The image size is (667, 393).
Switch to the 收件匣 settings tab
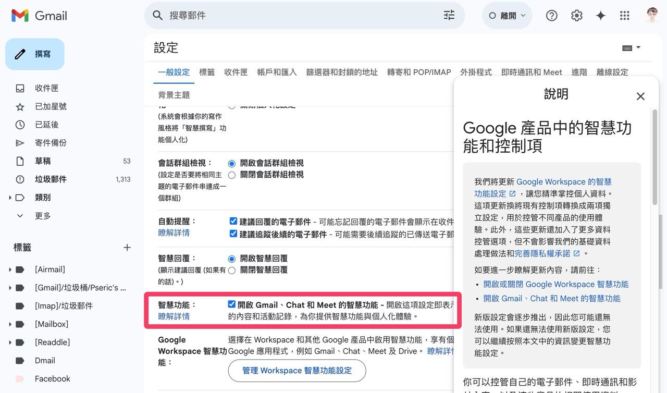pos(236,72)
